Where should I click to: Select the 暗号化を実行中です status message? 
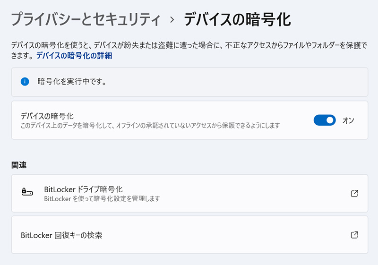point(71,82)
